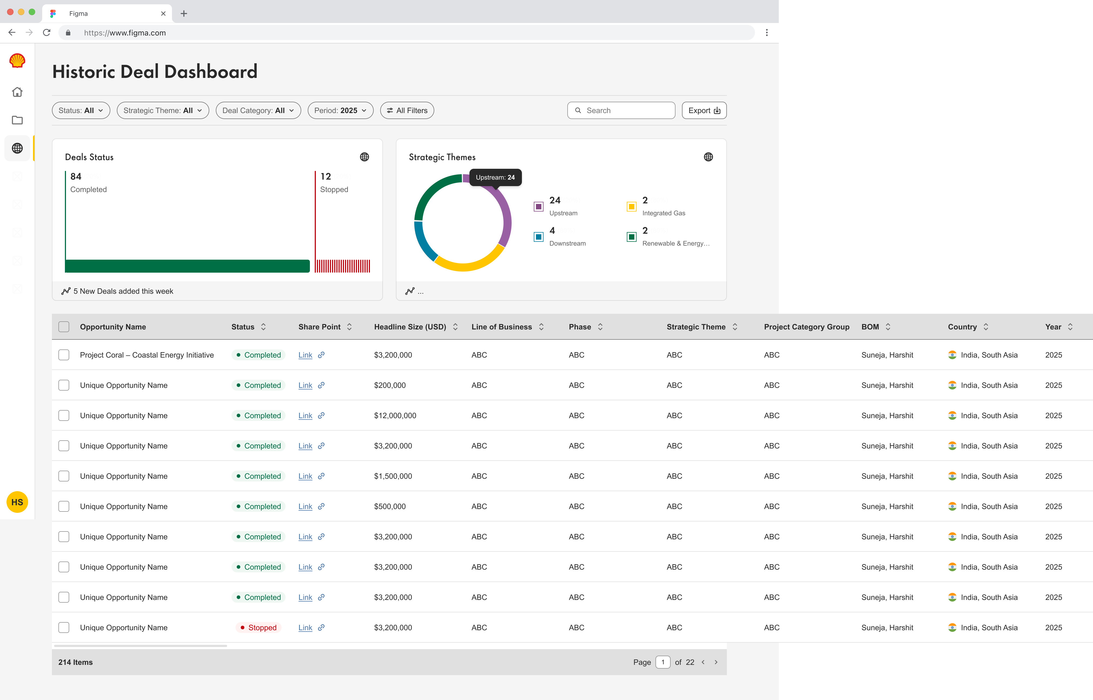Viewport: 1093px width, 700px height.
Task: Select the globe icon in sidebar
Action: (x=17, y=148)
